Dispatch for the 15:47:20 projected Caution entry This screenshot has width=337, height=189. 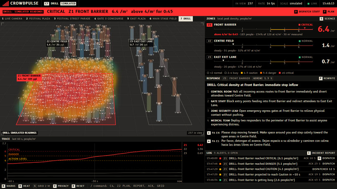click(x=329, y=175)
